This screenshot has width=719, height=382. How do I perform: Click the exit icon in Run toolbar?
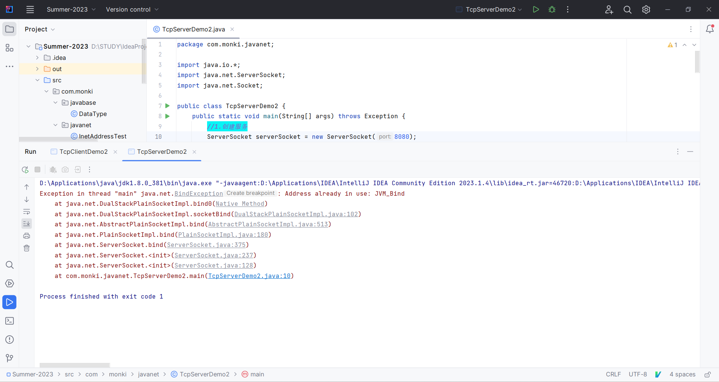pos(78,169)
